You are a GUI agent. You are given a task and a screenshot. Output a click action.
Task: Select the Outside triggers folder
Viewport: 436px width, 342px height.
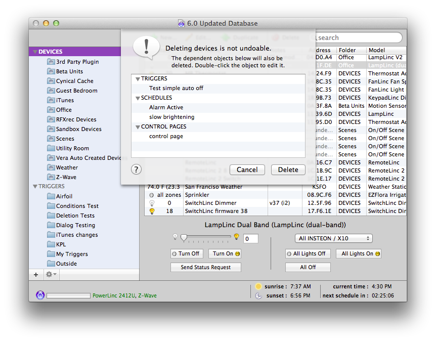coord(66,264)
